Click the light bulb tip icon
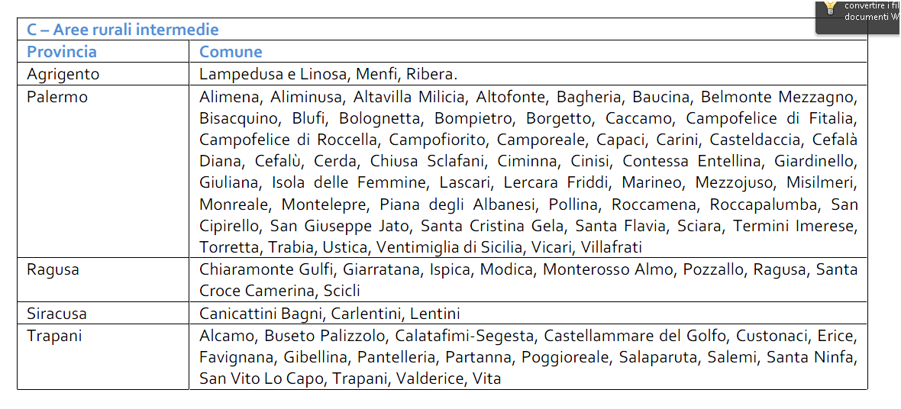The width and height of the screenshot is (901, 409). [x=830, y=7]
